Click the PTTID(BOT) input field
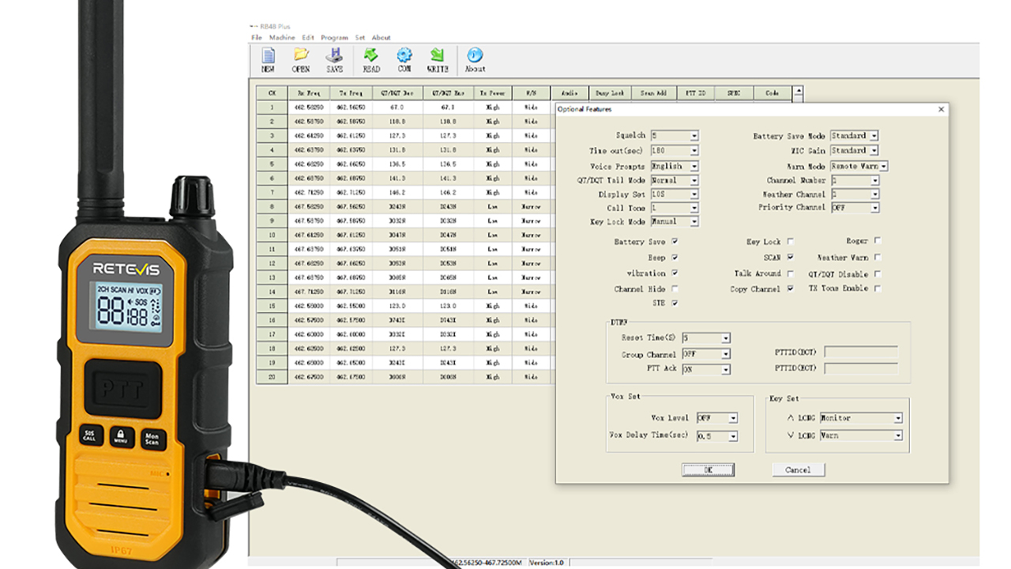Image resolution: width=1011 pixels, height=569 pixels. [x=861, y=352]
